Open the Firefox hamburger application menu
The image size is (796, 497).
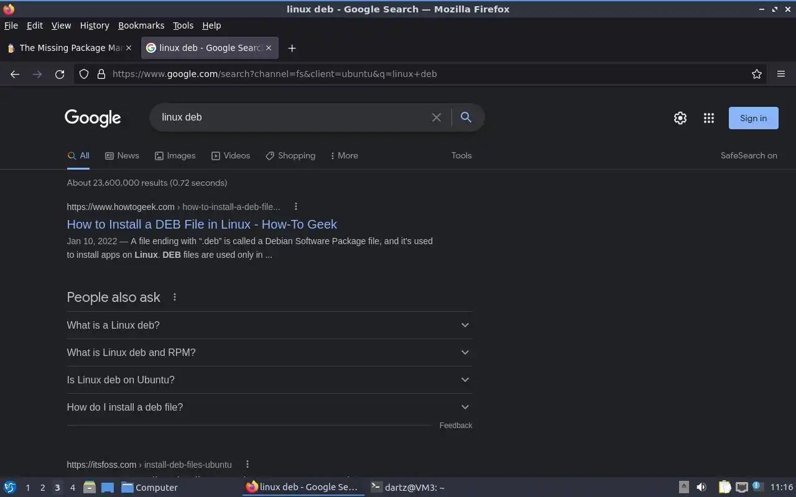click(x=781, y=74)
